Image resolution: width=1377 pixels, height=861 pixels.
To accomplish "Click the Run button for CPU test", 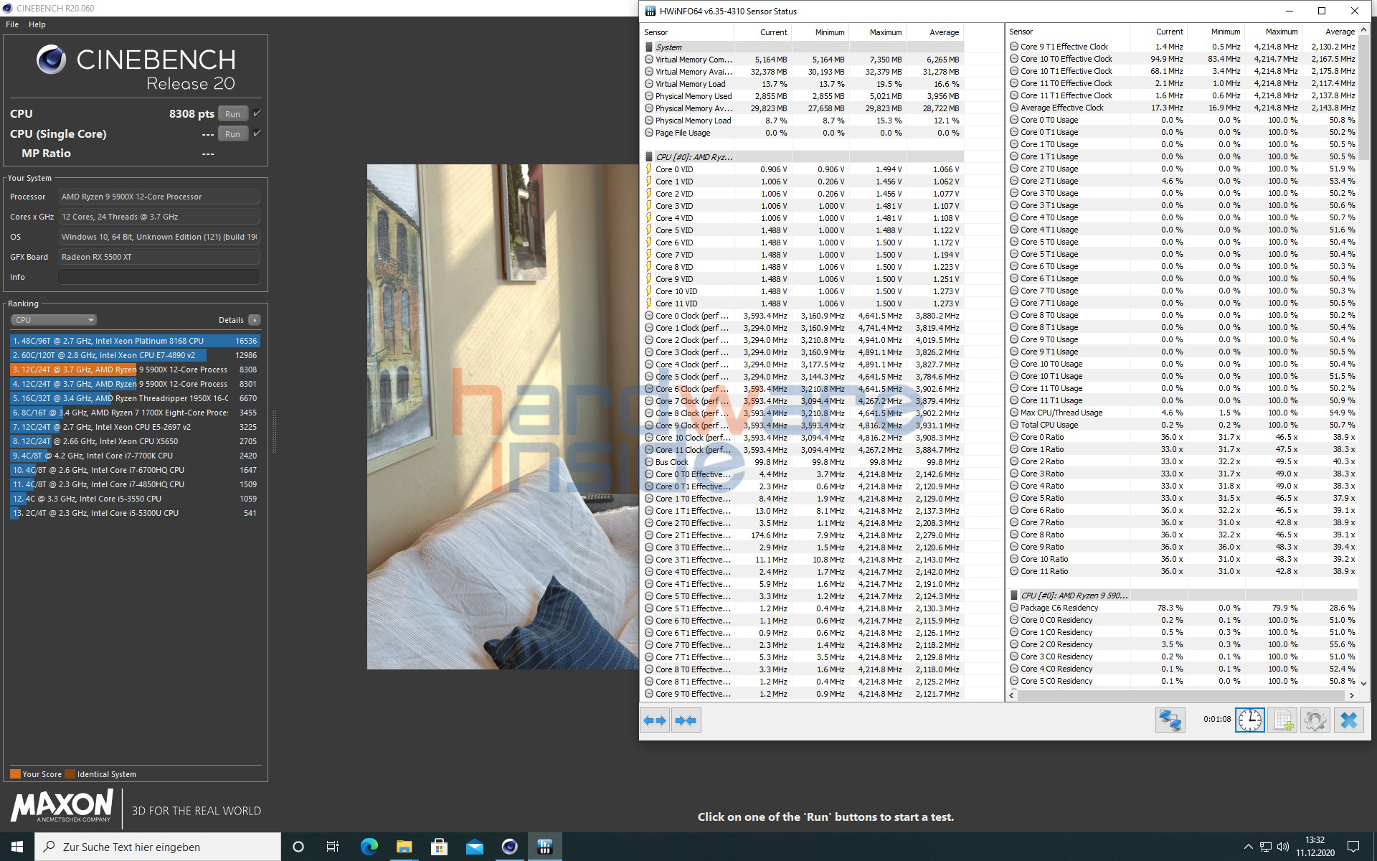I will (x=232, y=114).
